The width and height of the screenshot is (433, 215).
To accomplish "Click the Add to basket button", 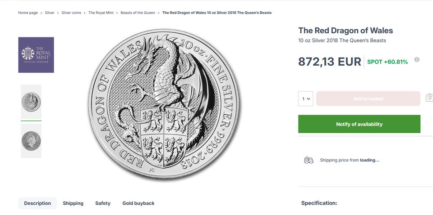I will 369,99.
